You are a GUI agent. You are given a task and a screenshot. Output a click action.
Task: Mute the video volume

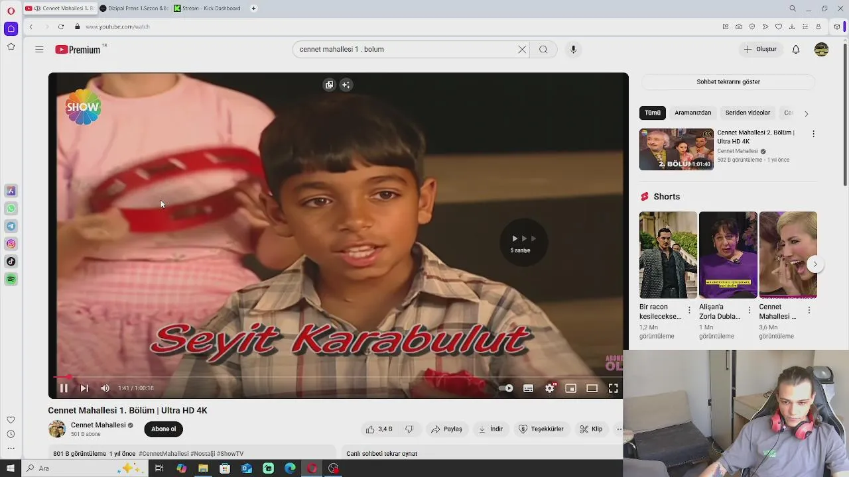point(105,388)
